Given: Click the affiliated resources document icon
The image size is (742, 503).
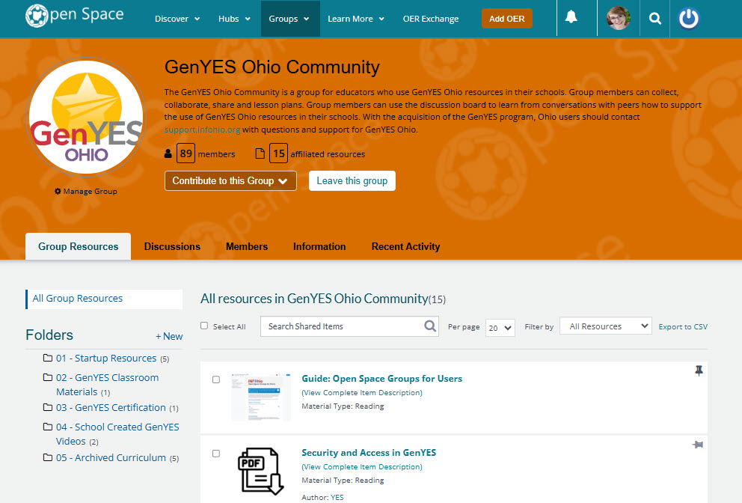Looking at the screenshot, I should [260, 153].
